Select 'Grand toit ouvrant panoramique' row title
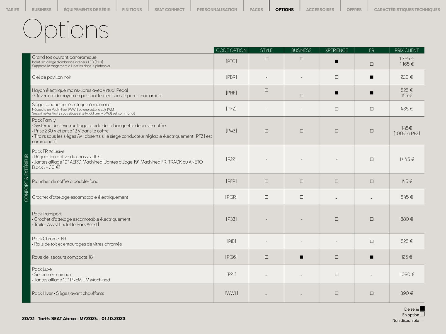446x334 pixels. [x=64, y=57]
